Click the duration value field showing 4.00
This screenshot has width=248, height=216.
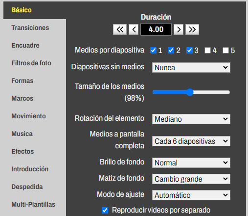coord(156,29)
